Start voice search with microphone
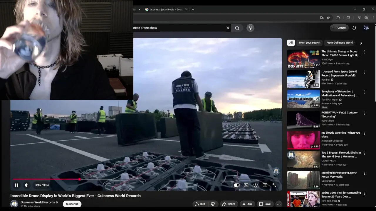This screenshot has height=211, width=376. click(250, 28)
